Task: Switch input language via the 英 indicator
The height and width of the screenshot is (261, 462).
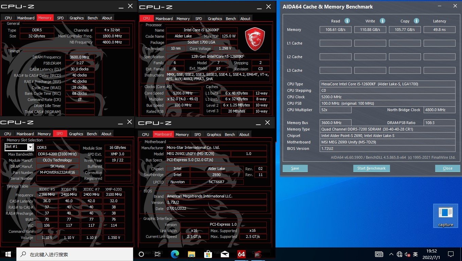Action: [x=416, y=254]
